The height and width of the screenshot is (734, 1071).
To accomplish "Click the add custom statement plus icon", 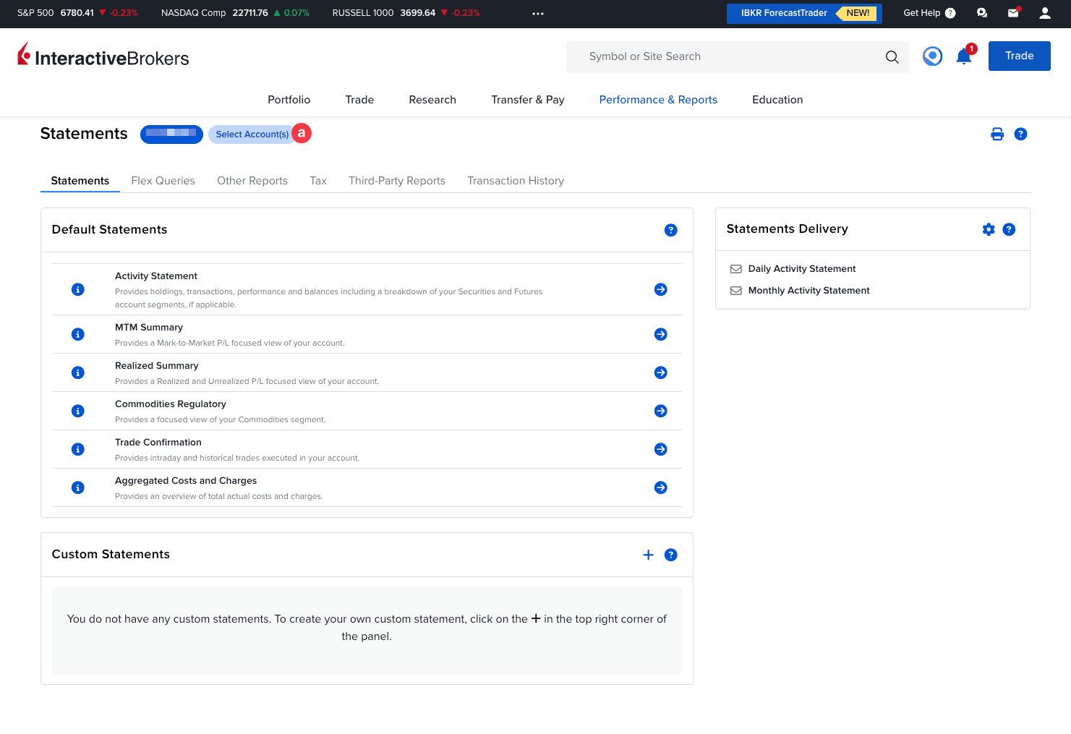I will pyautogui.click(x=648, y=555).
